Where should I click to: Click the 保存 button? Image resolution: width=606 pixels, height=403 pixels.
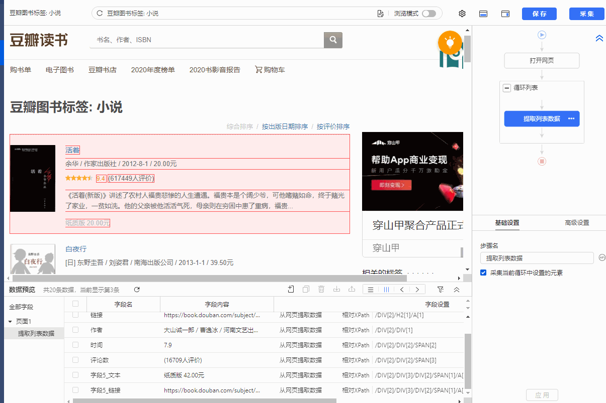click(539, 14)
